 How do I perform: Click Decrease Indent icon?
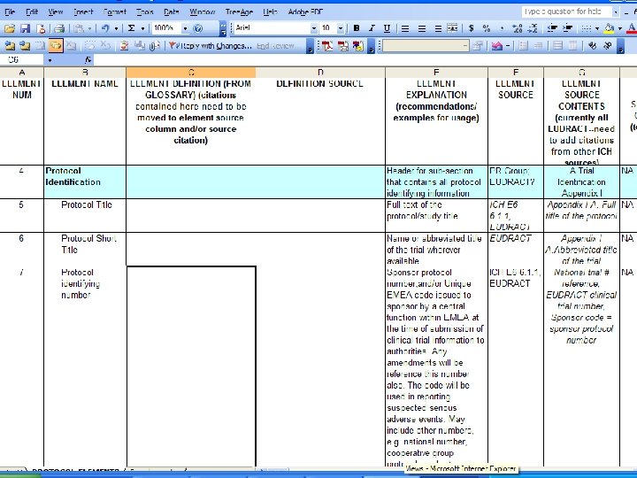(552, 28)
